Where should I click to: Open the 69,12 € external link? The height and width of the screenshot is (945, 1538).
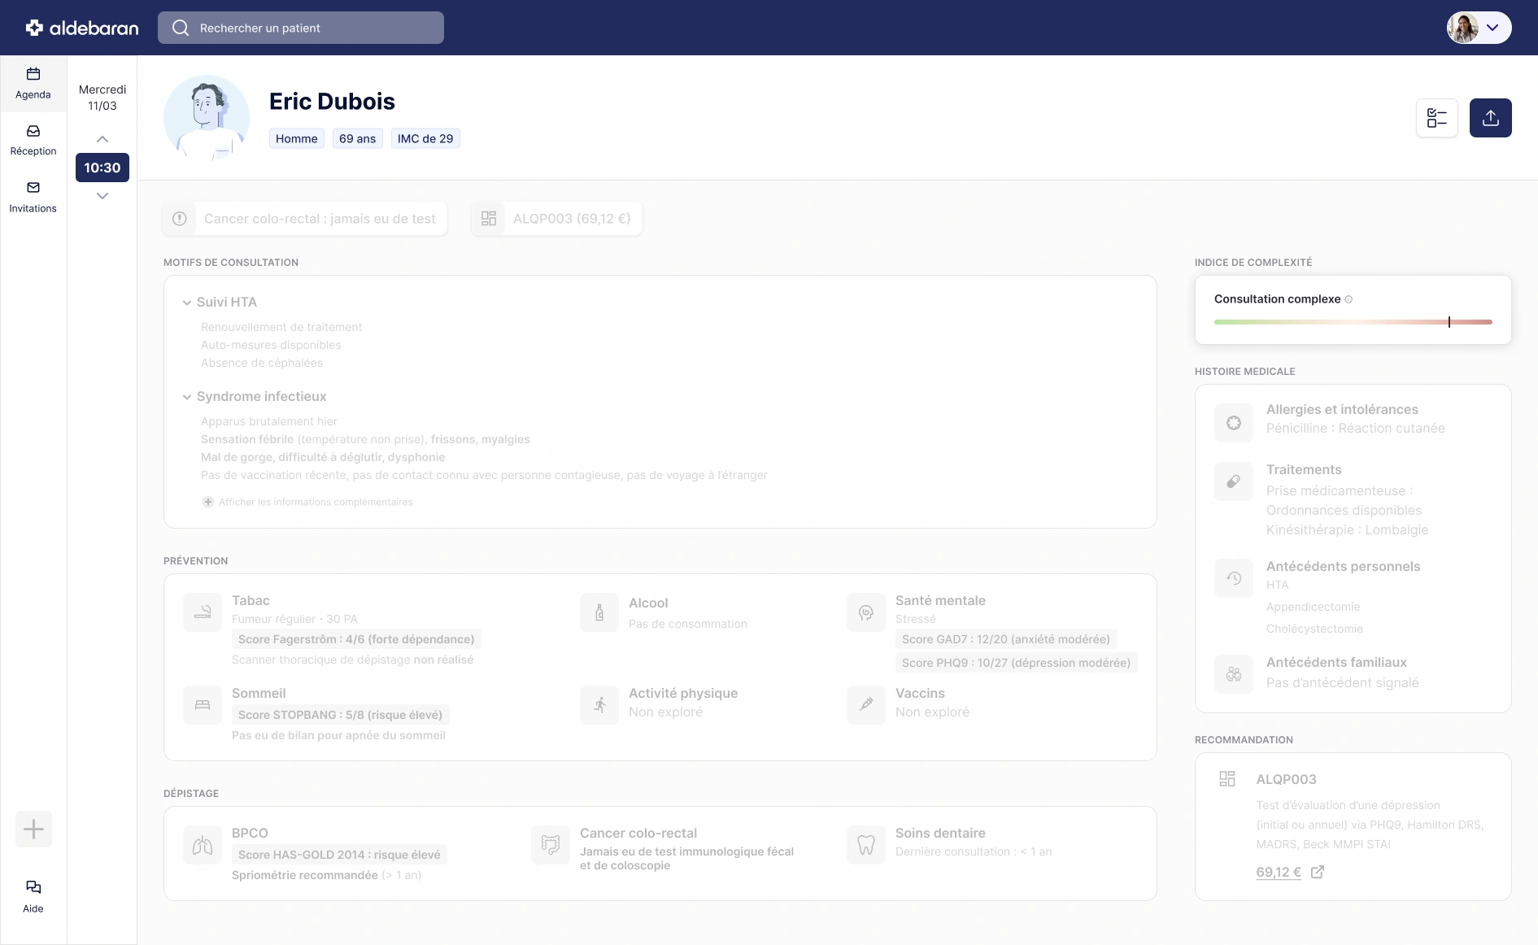click(1290, 872)
